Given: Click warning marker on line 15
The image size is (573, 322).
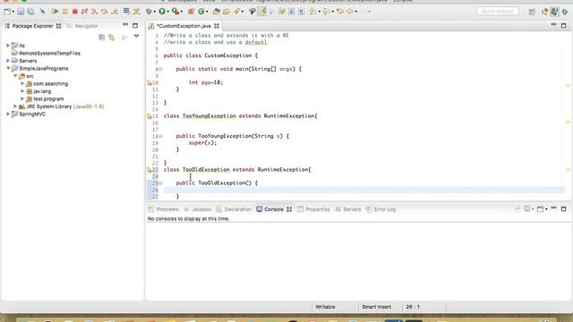Looking at the screenshot, I should pos(150,116).
